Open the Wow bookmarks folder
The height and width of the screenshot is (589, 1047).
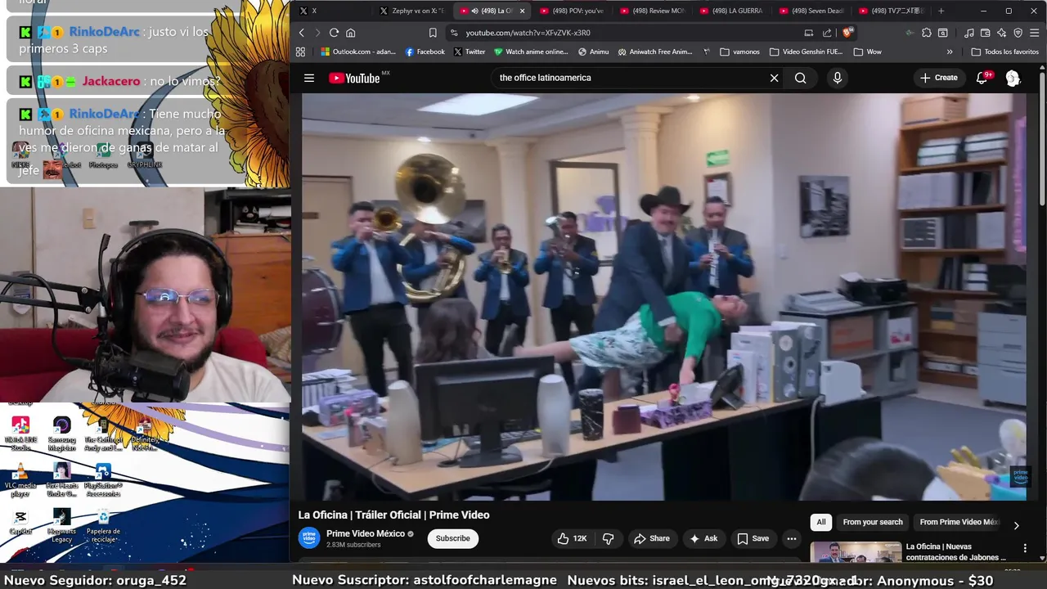[x=867, y=52]
